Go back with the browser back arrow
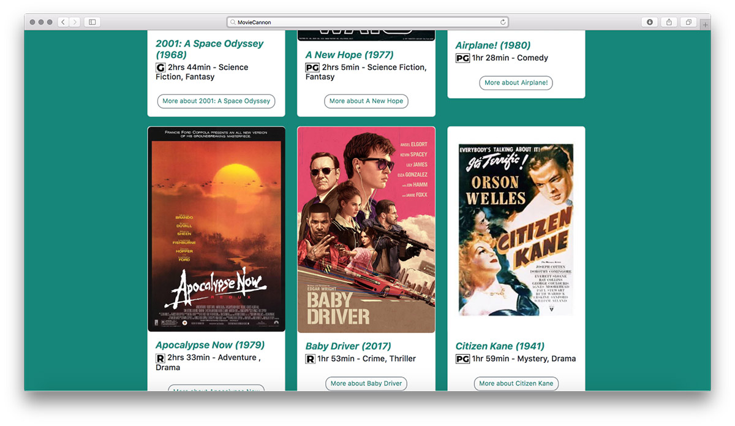 coord(63,22)
